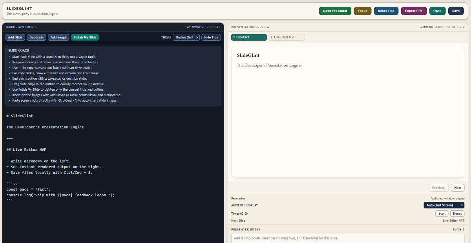
Task: Click the SlideGlint title in slide preview
Action: point(248,55)
